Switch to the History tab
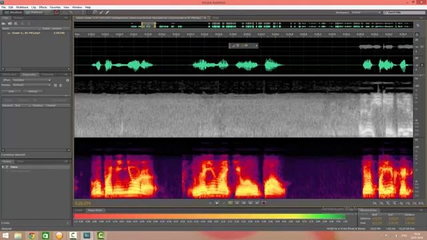The height and width of the screenshot is (240, 427). 7,161
